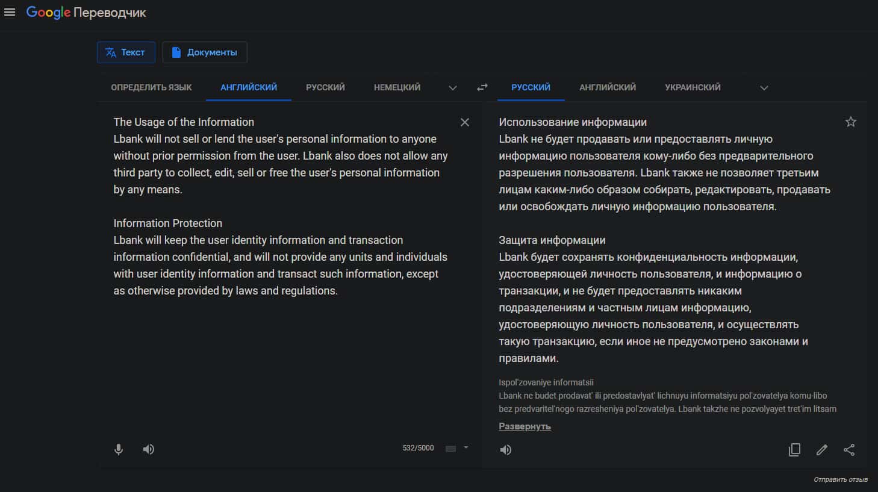
Task: Click the Развернуть link to expand transliteration
Action: (x=525, y=426)
